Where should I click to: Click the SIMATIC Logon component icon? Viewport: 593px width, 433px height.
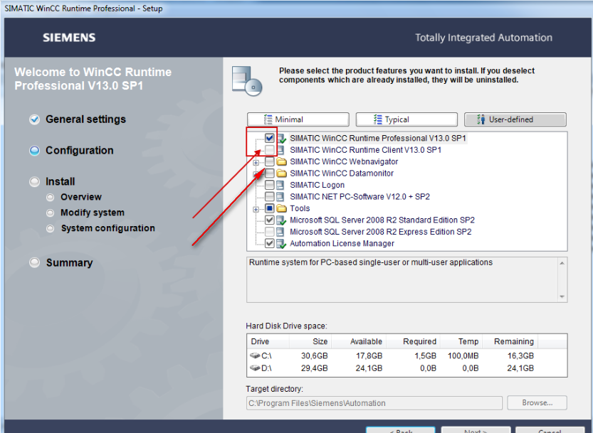tap(280, 185)
